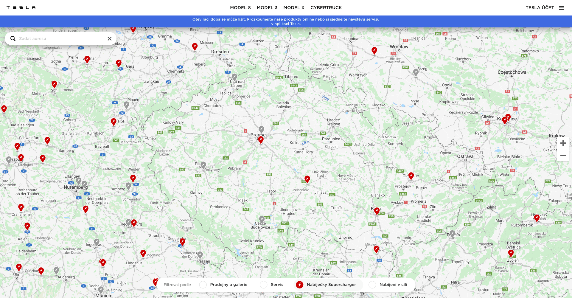This screenshot has width=572, height=298.
Task: Select the gray service pin above Prague
Action: (261, 129)
